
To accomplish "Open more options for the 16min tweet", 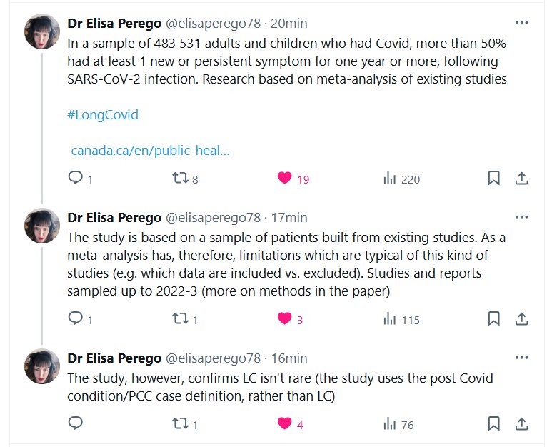I will [521, 358].
